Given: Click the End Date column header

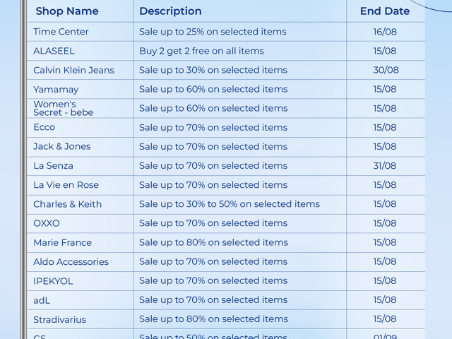Looking at the screenshot, I should 385,11.
